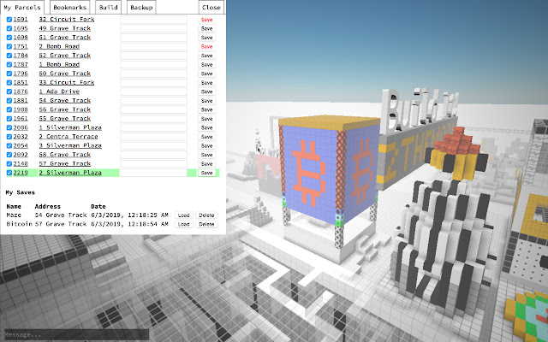Toggle checkbox for parcel 1787
548x342 pixels.
point(9,65)
